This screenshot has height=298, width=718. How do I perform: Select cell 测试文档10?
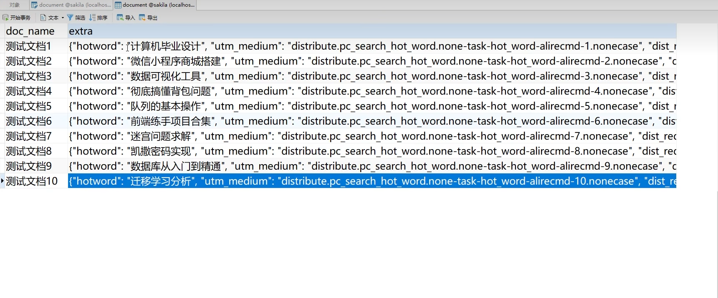36,181
